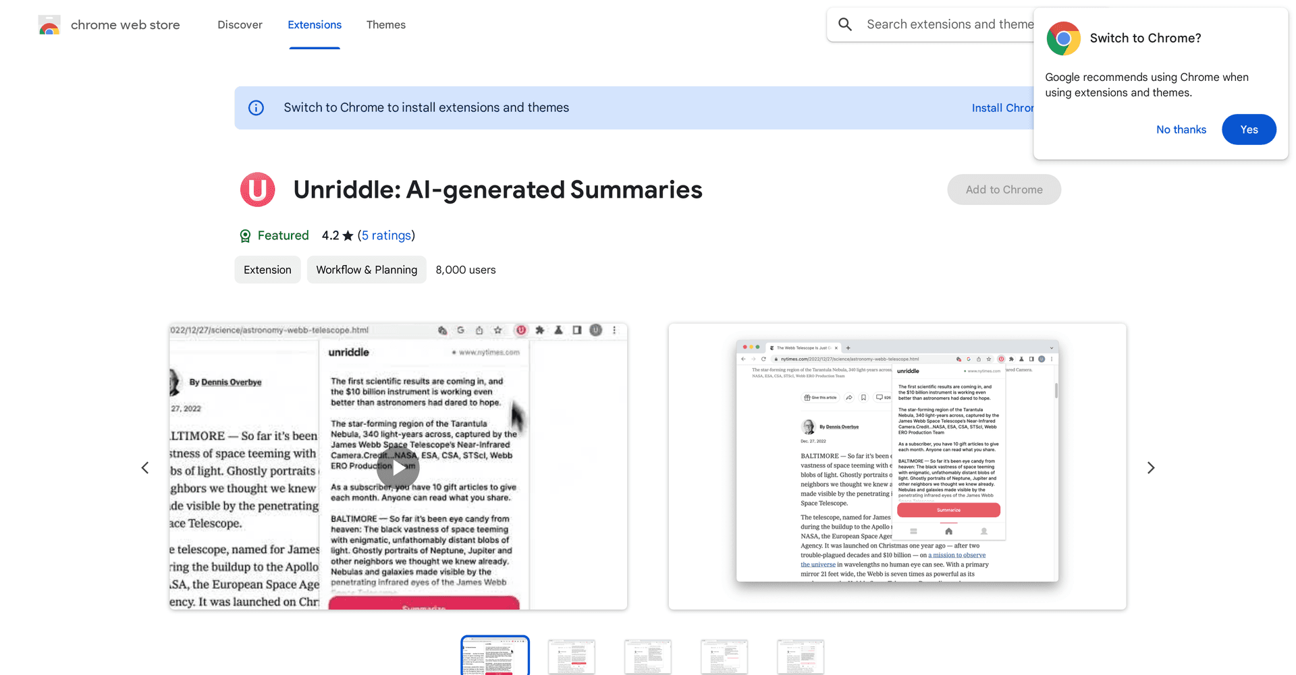Play the extension preview video

click(x=398, y=467)
